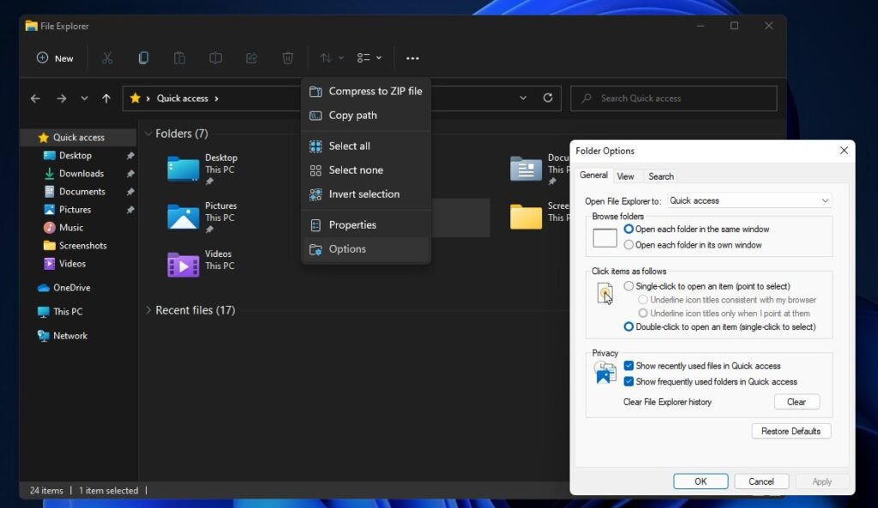878x508 pixels.
Task: Select OneDrive in the navigation sidebar
Action: pos(71,288)
